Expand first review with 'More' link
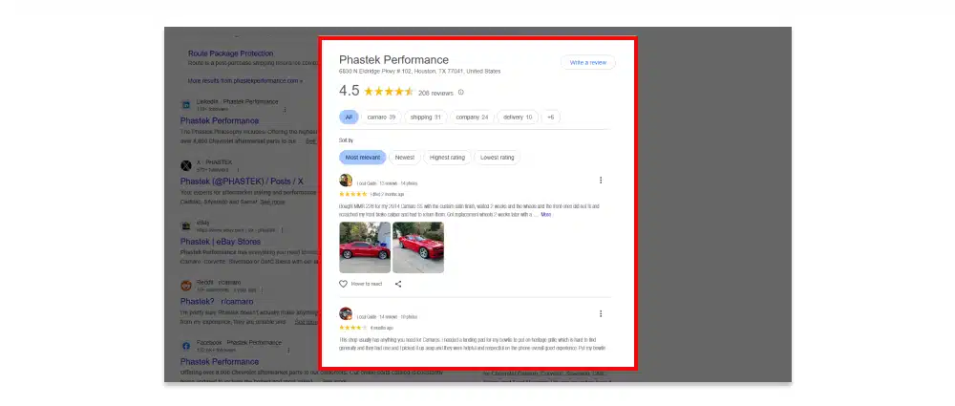The image size is (955, 406). (x=545, y=215)
